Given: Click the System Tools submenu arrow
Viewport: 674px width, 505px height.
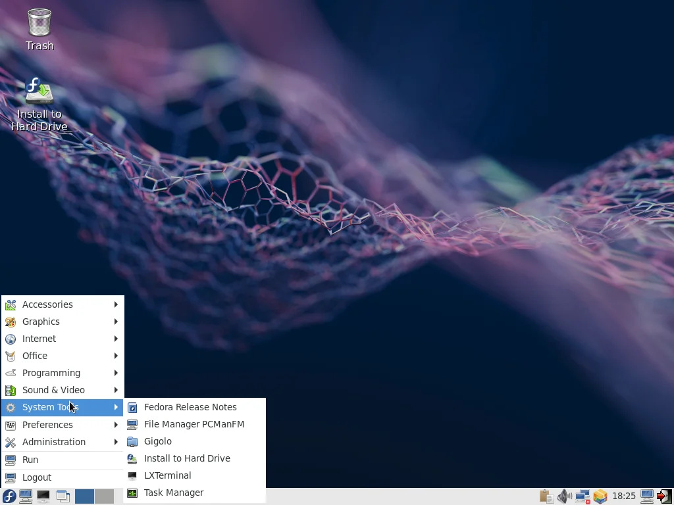Looking at the screenshot, I should click(x=116, y=408).
